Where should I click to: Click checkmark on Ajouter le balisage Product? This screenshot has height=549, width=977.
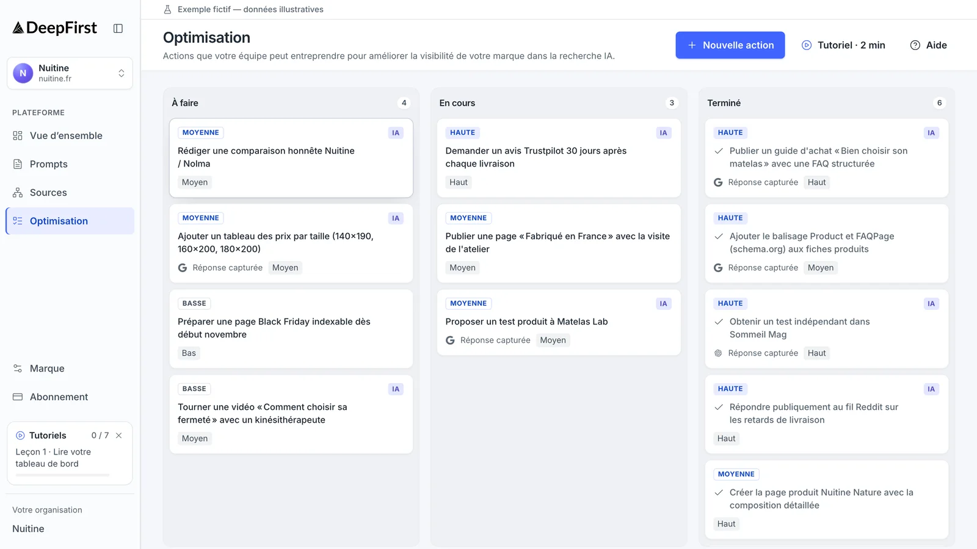coord(719,236)
